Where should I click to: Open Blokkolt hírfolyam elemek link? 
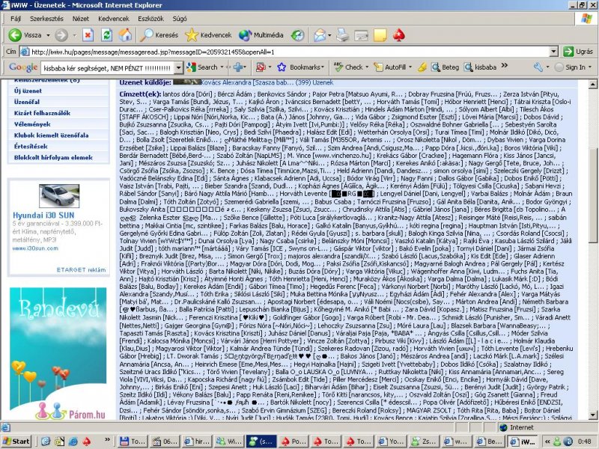click(x=53, y=157)
